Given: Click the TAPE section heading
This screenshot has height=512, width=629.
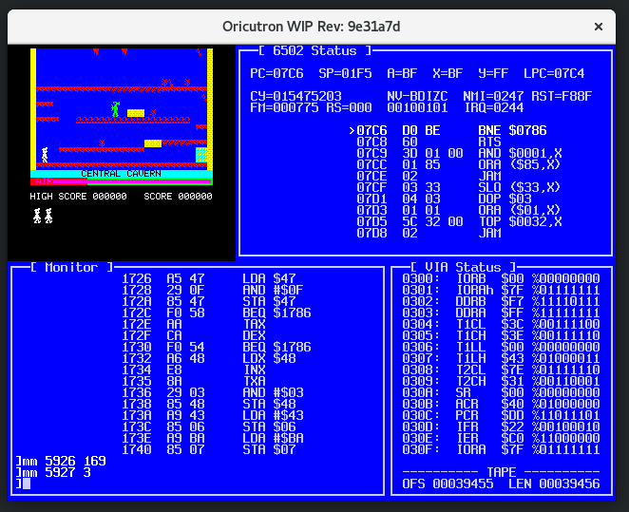Looking at the screenshot, I should 501,472.
